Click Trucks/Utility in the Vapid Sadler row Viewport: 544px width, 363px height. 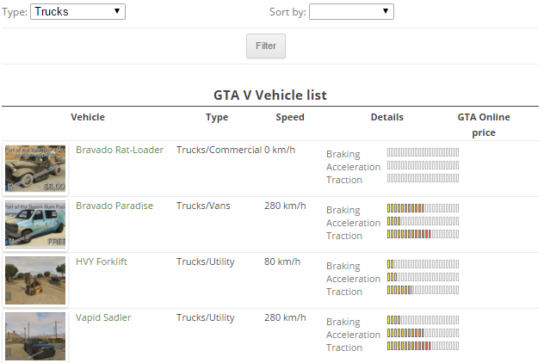(206, 317)
